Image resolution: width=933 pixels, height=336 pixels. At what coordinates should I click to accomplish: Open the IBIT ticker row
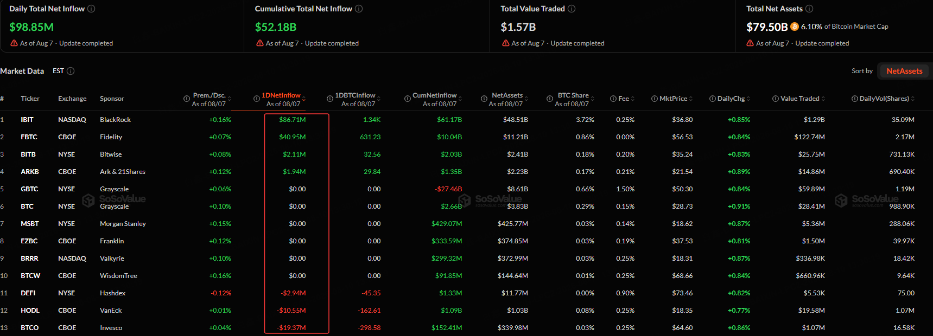coord(27,120)
